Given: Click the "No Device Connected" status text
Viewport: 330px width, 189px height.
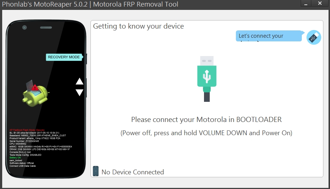Looking at the screenshot, I should pos(133,172).
